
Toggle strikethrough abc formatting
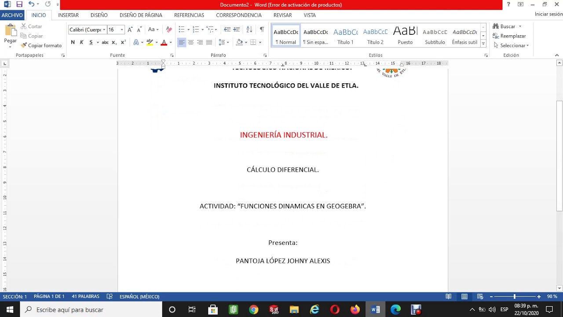tap(105, 42)
